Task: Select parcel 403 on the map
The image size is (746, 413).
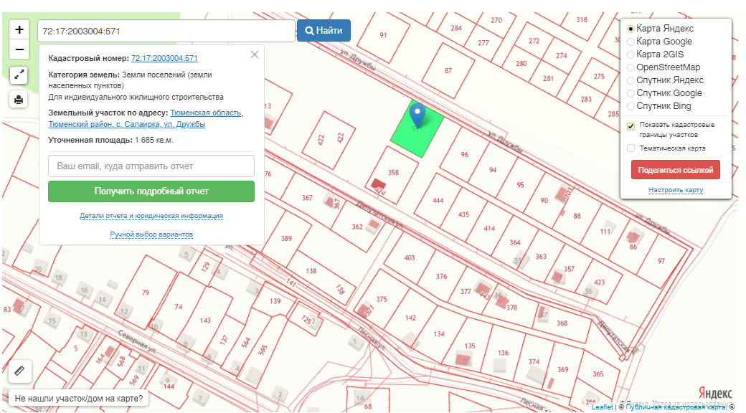Action: 409,257
